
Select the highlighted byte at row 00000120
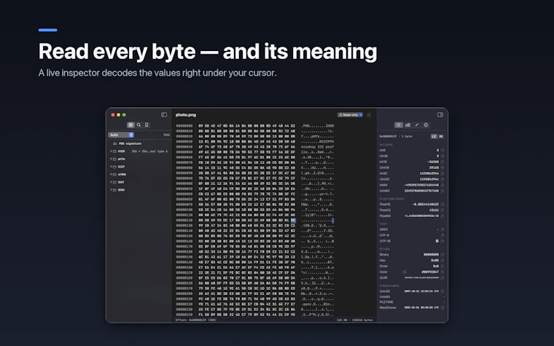[x=293, y=220]
